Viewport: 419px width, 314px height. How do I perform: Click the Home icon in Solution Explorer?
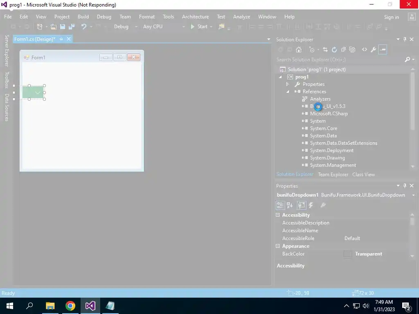(299, 49)
